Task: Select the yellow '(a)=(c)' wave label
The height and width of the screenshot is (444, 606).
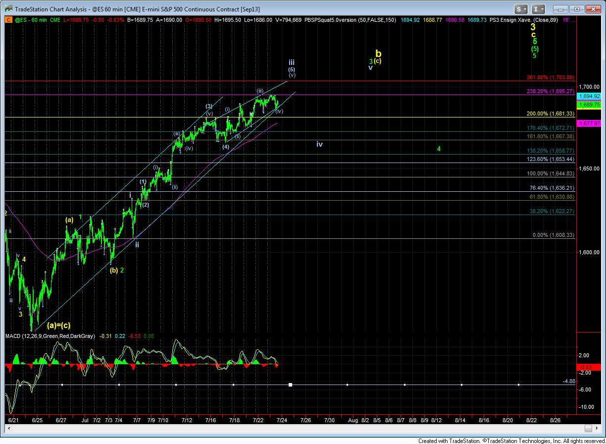Action: click(x=59, y=326)
